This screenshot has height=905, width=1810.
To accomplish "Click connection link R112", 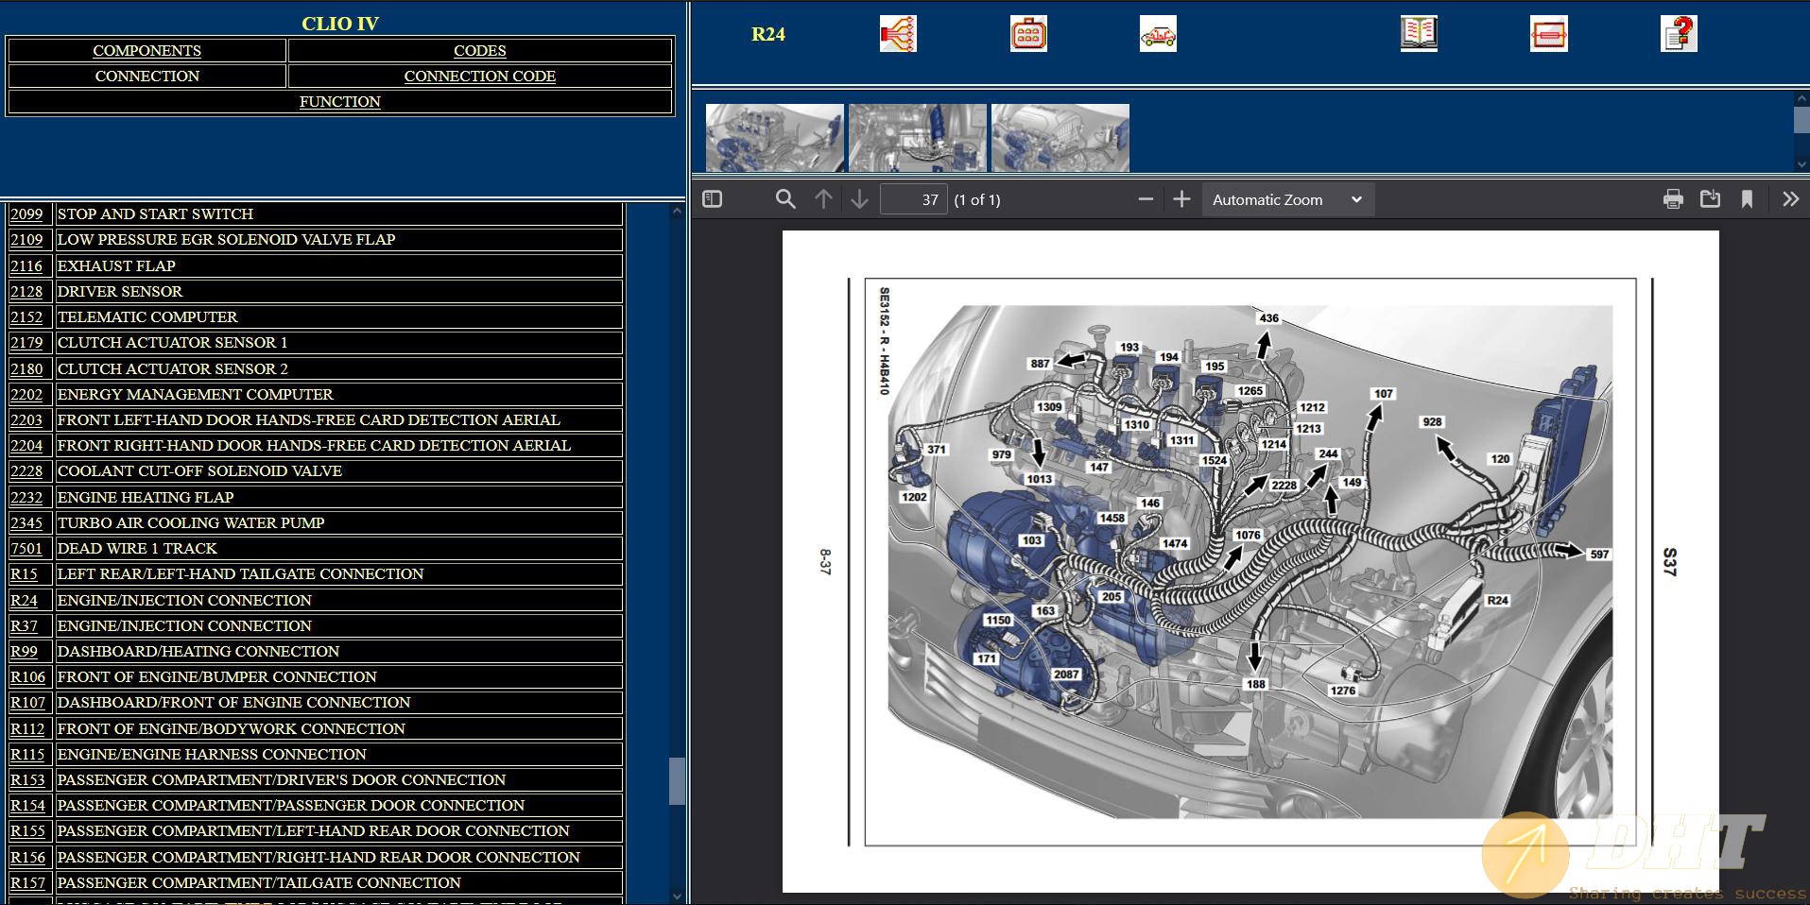I will coord(27,728).
